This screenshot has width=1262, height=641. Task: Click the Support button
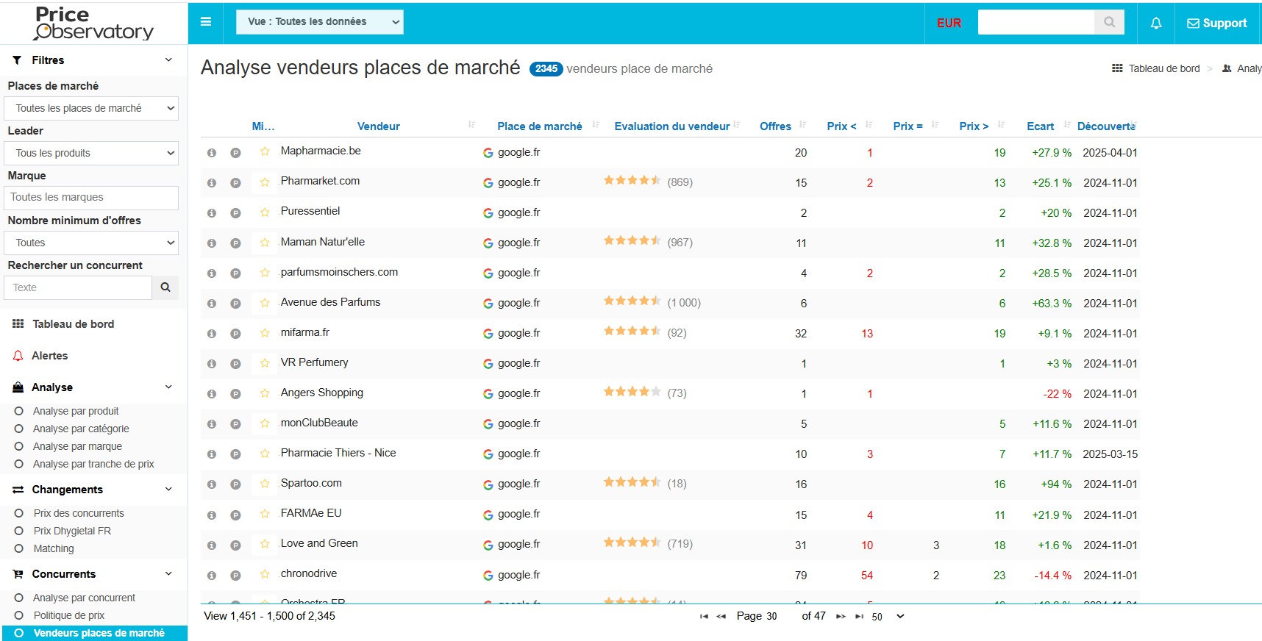[1217, 24]
